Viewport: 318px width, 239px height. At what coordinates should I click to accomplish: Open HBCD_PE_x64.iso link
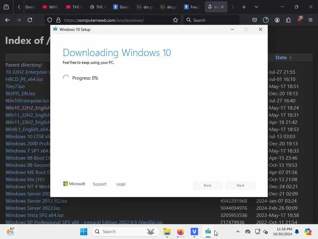point(24,79)
